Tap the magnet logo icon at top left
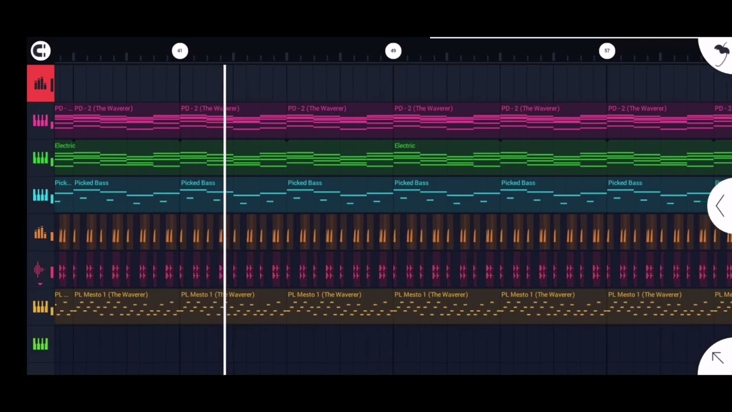The height and width of the screenshot is (412, 732). tap(41, 51)
